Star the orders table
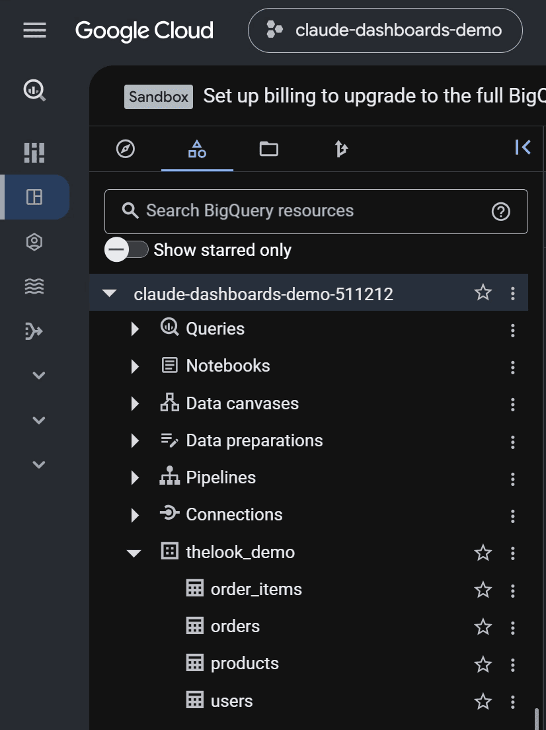Viewport: 546px width, 730px height. (x=483, y=627)
